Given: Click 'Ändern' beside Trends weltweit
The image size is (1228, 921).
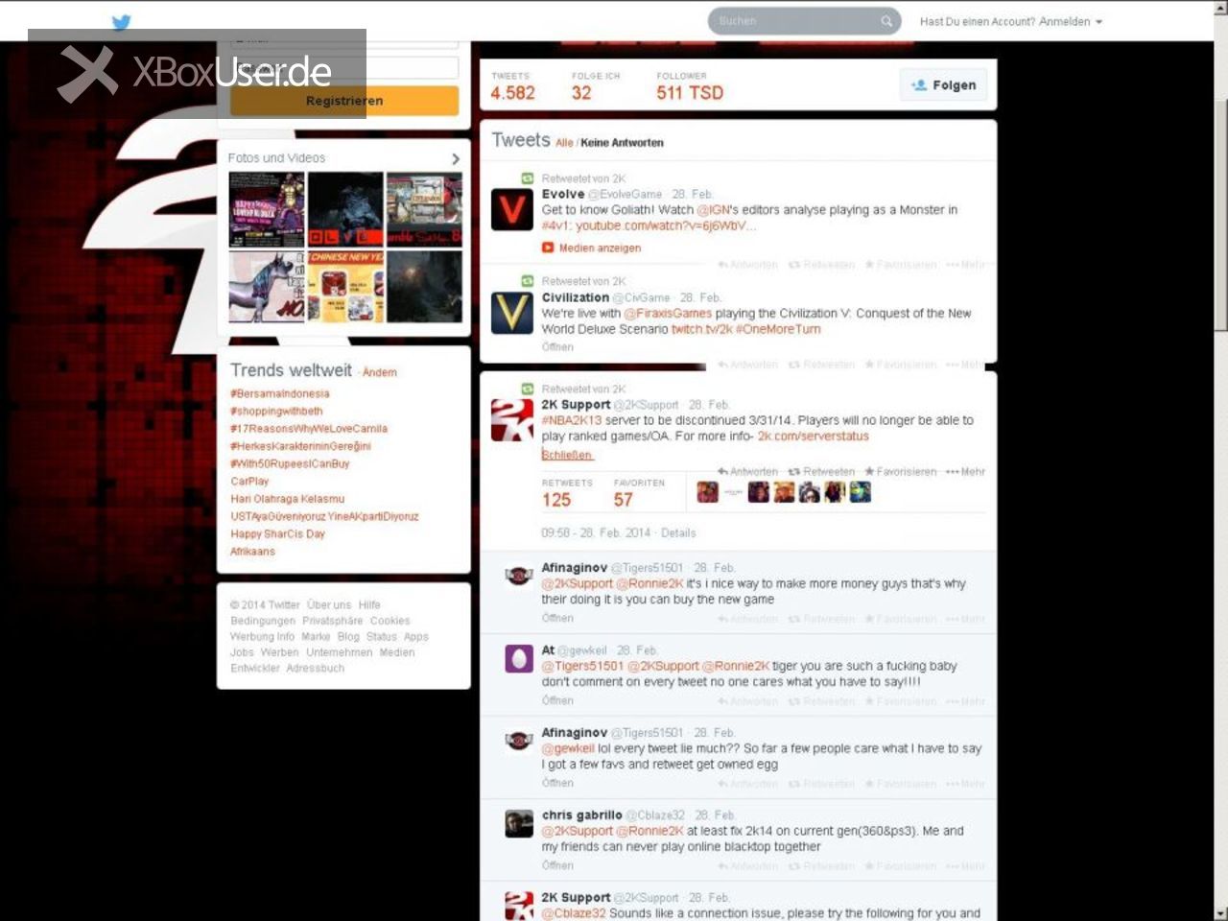Looking at the screenshot, I should coord(380,372).
